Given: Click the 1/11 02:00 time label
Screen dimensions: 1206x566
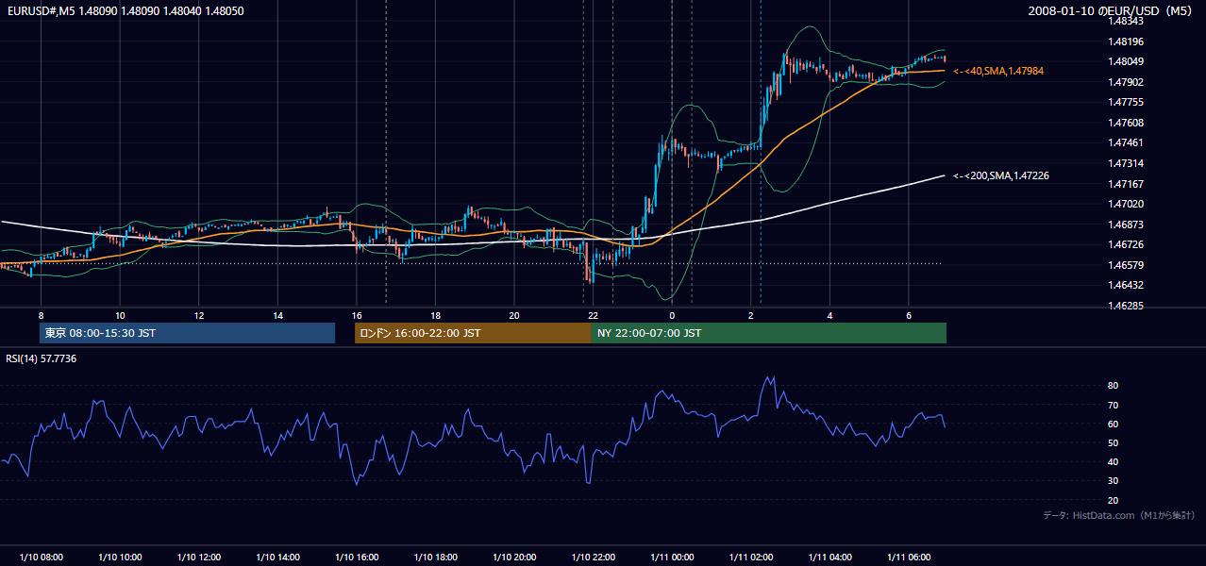Looking at the screenshot, I should [750, 558].
